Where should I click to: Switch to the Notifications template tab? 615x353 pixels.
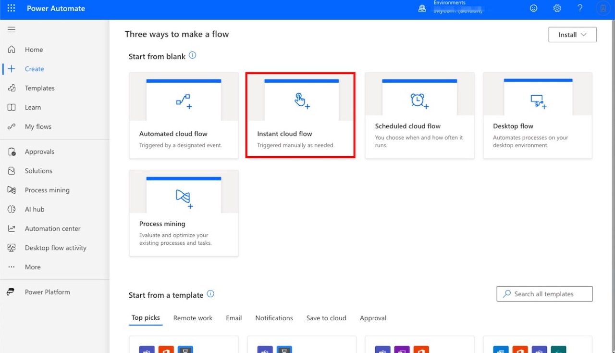274,318
